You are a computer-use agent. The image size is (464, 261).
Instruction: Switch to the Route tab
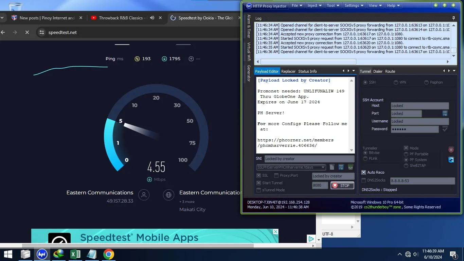click(390, 71)
